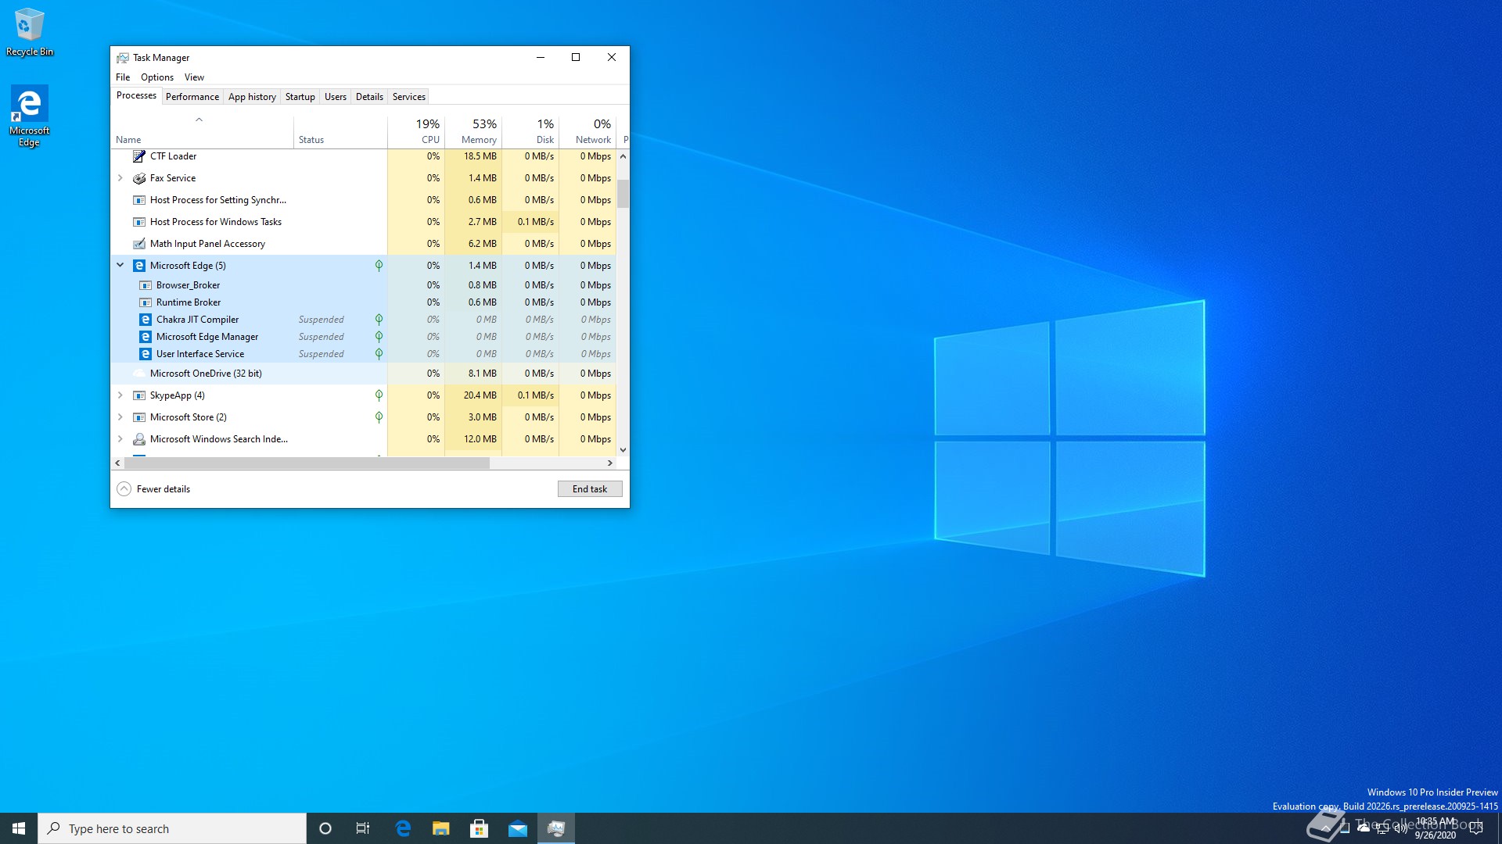Switch to the Startup tab
The image size is (1502, 844).
[x=300, y=97]
